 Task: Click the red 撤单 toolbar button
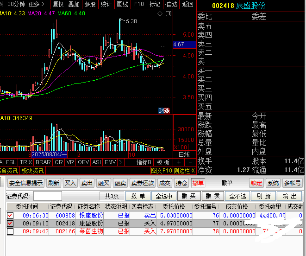click(198, 183)
